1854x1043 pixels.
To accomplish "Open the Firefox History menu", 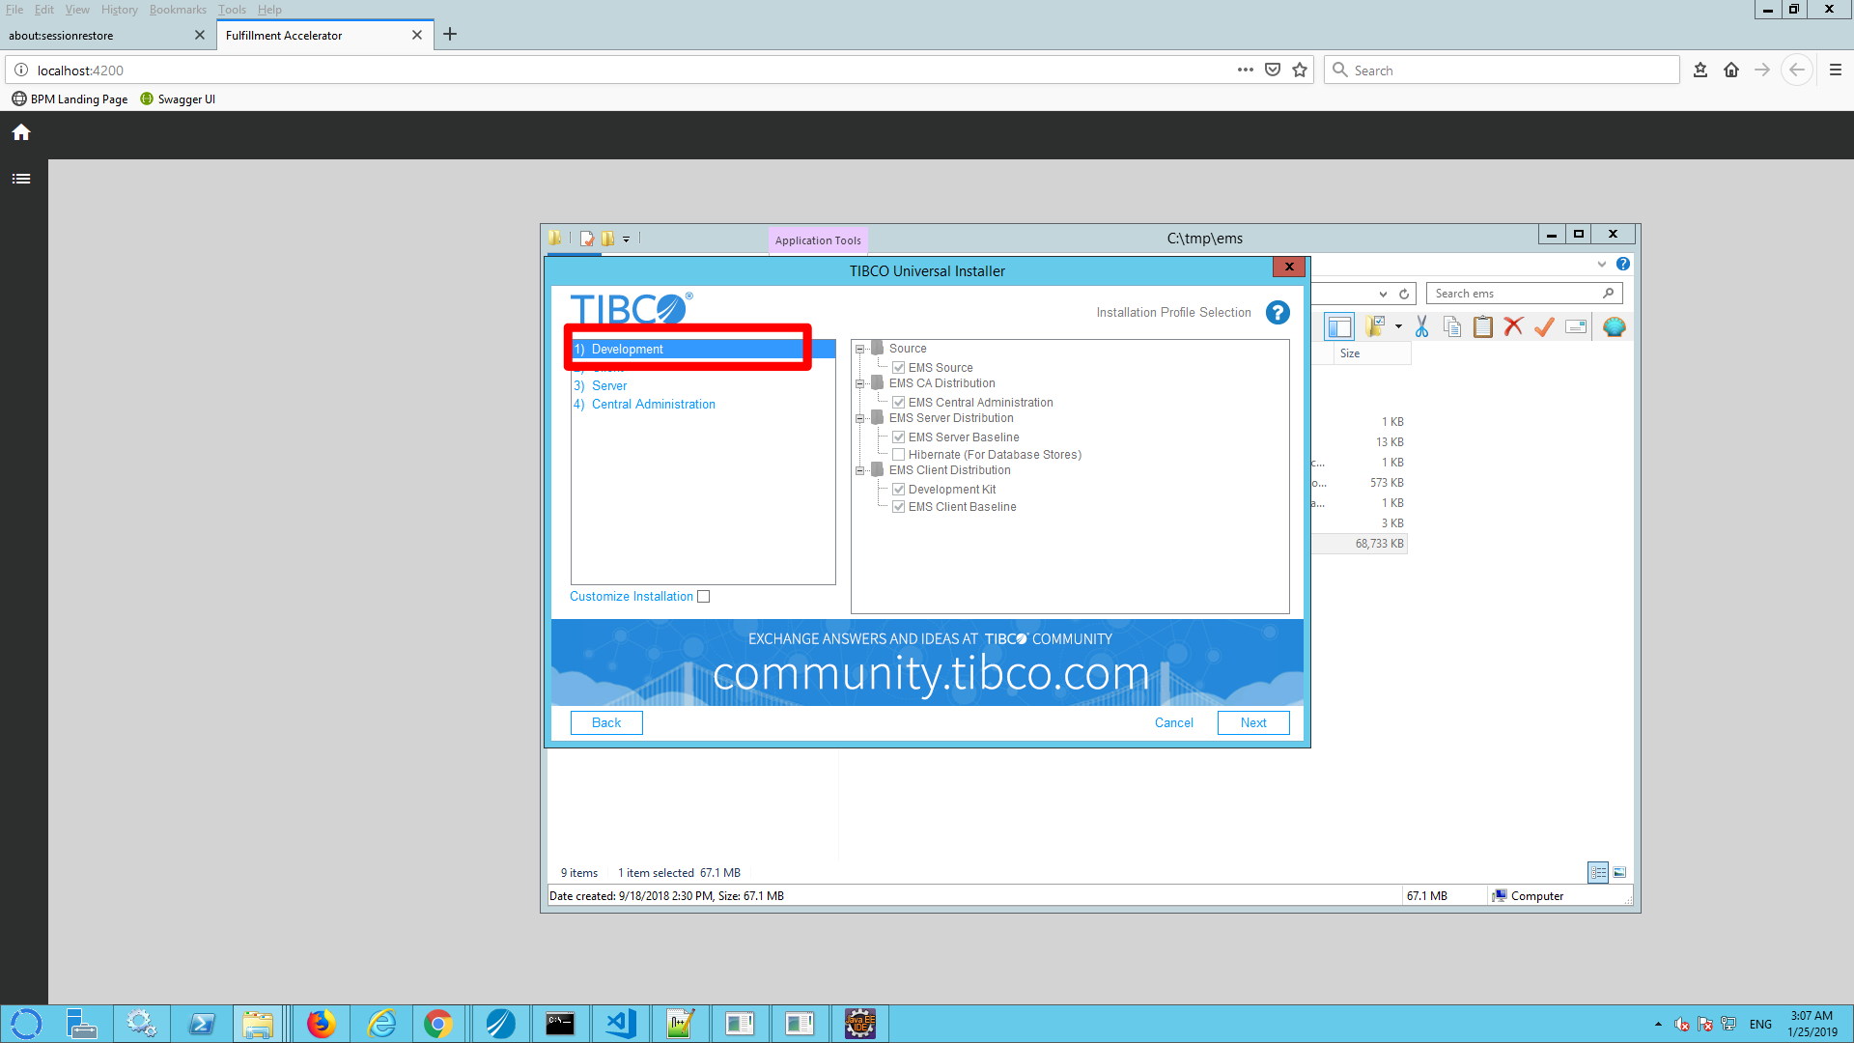I will [119, 10].
